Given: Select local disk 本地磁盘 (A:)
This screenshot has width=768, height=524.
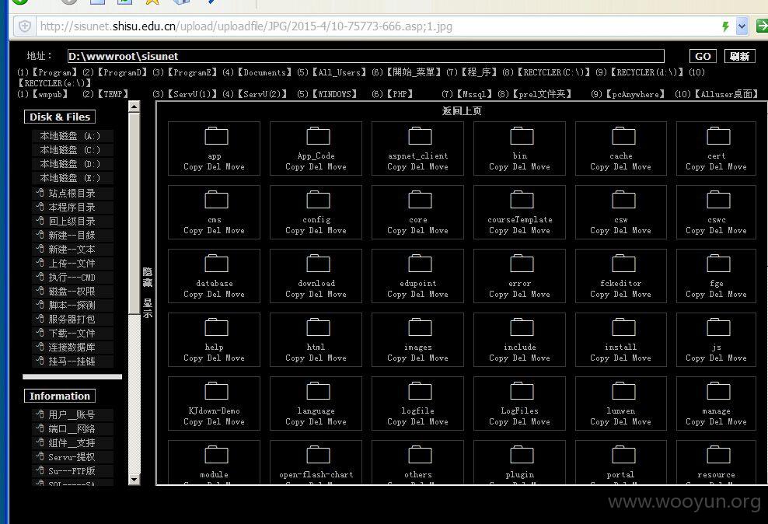Looking at the screenshot, I should click(72, 136).
